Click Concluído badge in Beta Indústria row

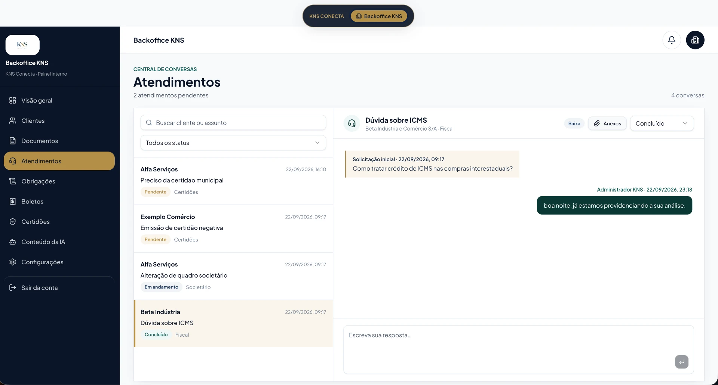tap(156, 334)
